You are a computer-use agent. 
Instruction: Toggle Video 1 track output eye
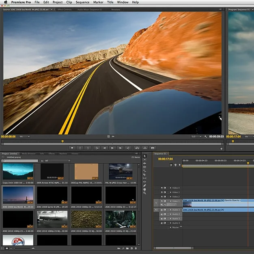(x=162, y=201)
